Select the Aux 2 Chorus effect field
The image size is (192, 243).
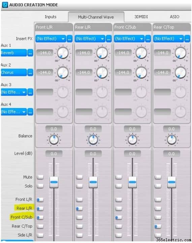[x=14, y=73]
